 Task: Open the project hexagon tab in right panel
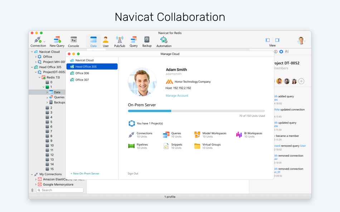click(281, 52)
